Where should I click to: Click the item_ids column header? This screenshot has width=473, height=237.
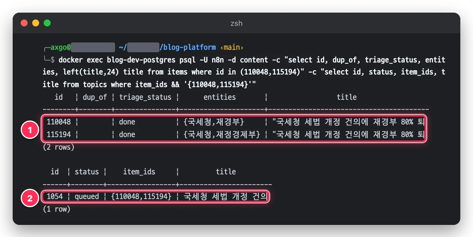tap(139, 172)
